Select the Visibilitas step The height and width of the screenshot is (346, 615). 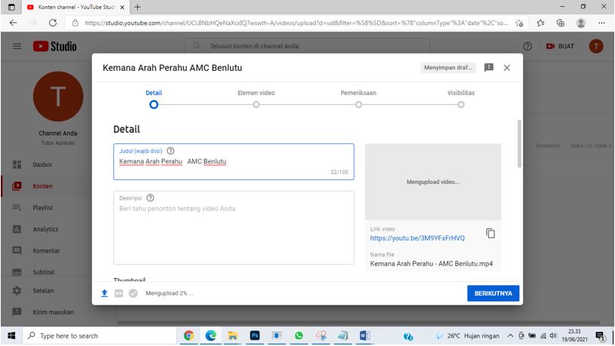pyautogui.click(x=461, y=105)
